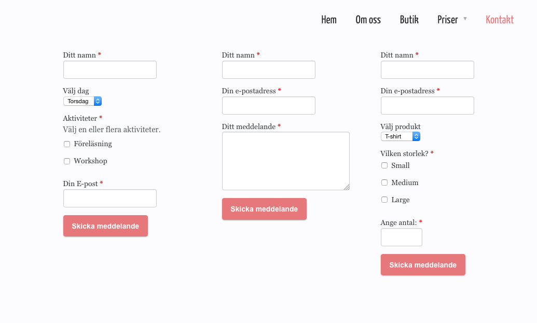
Task: Focus the Din E-post field in left form
Action: point(110,199)
